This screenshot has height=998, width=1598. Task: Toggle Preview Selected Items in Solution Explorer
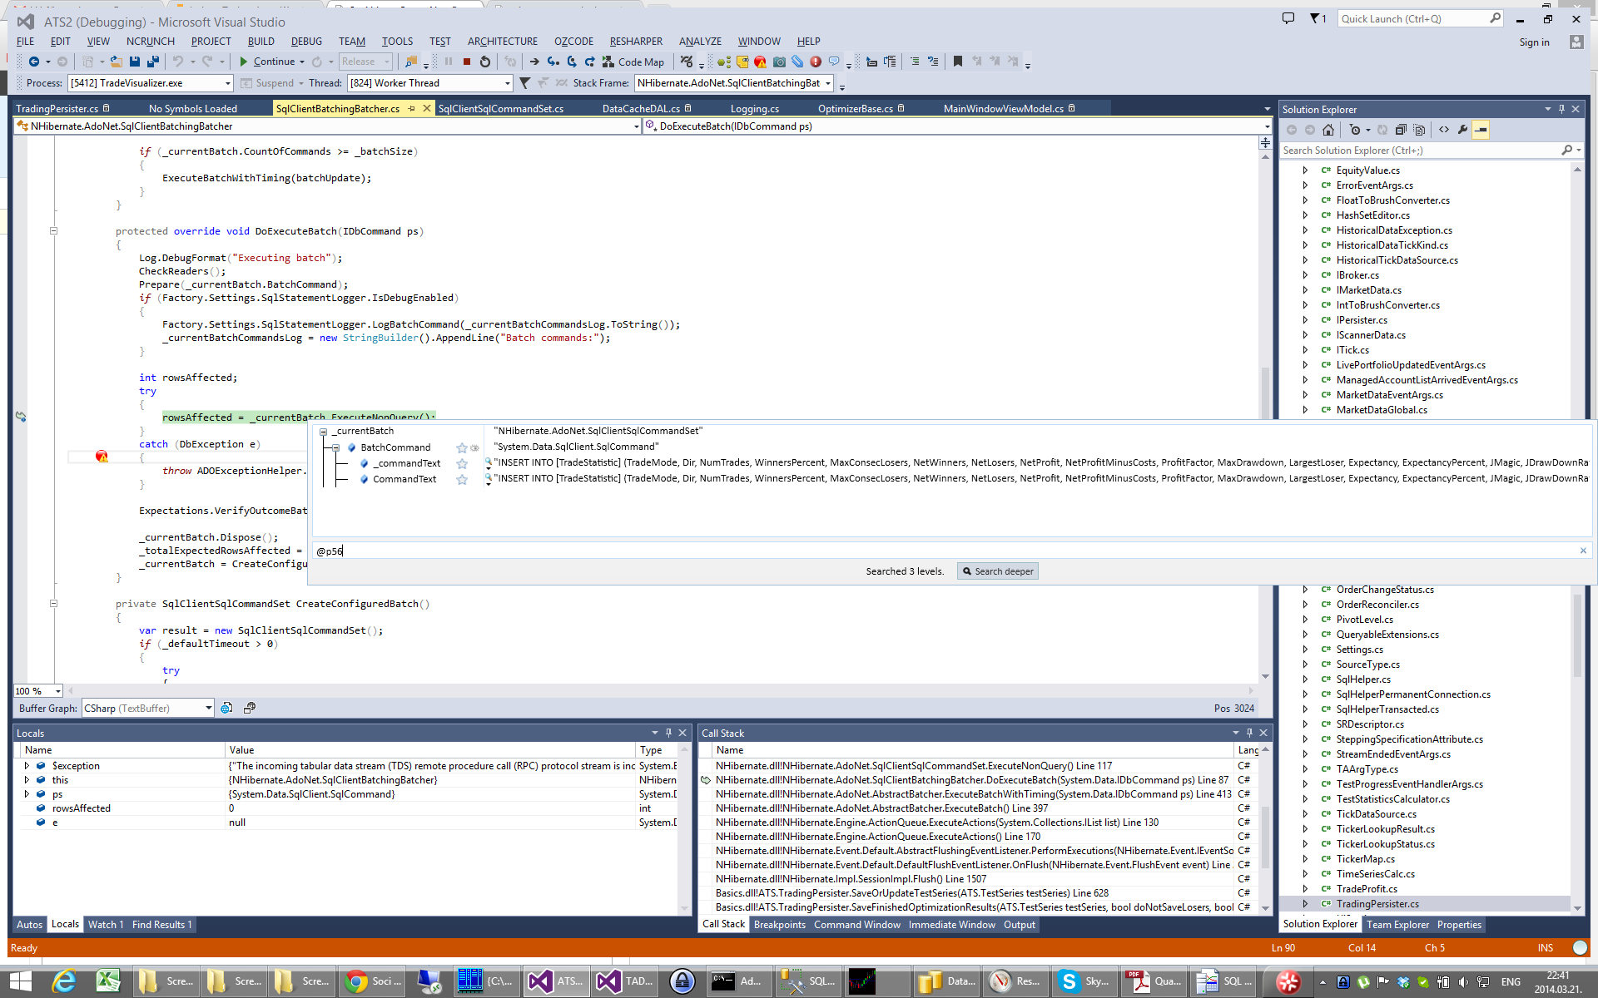[x=1481, y=130]
